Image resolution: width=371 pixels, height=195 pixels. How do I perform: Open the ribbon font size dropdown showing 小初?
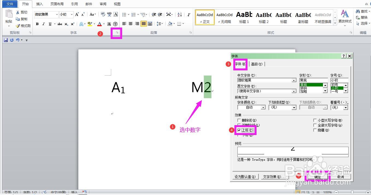pyautogui.click(x=72, y=14)
